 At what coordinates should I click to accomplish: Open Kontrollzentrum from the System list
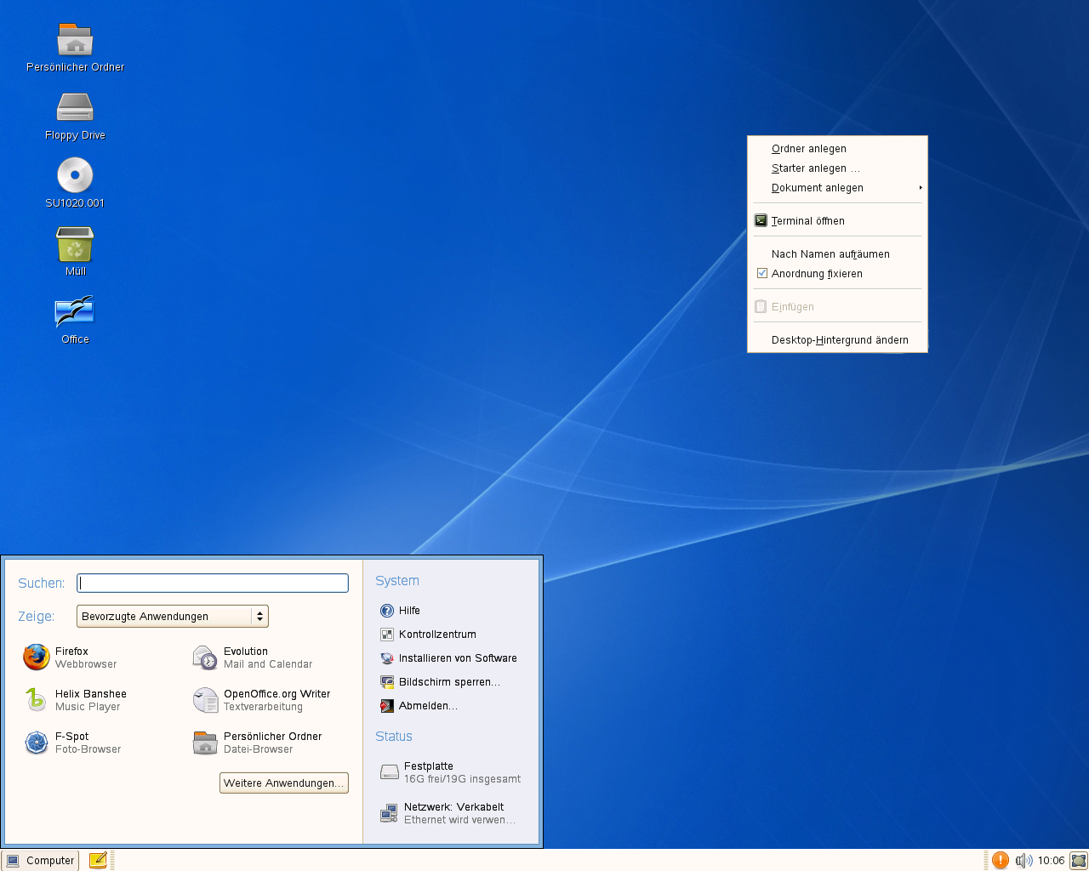tap(436, 635)
